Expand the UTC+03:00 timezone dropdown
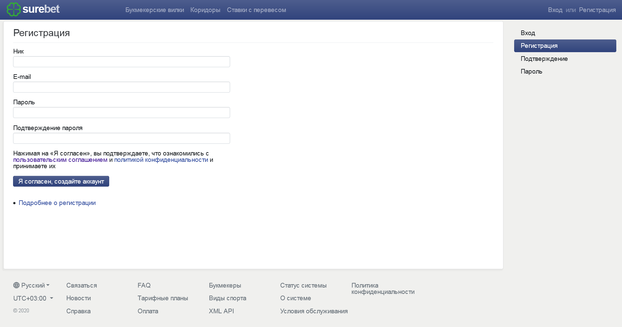The height and width of the screenshot is (327, 622). (x=33, y=298)
